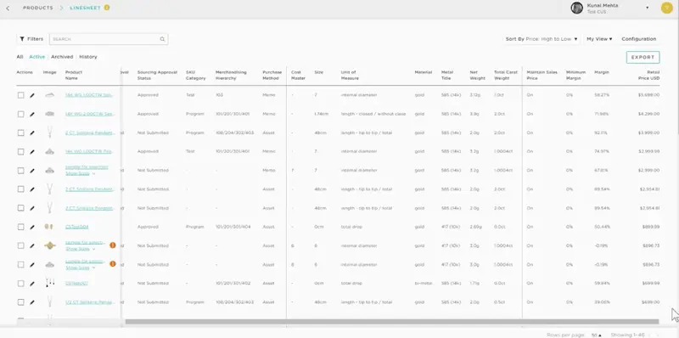The width and height of the screenshot is (679, 338).
Task: Open the CSTest004 product link
Action: pyautogui.click(x=76, y=227)
